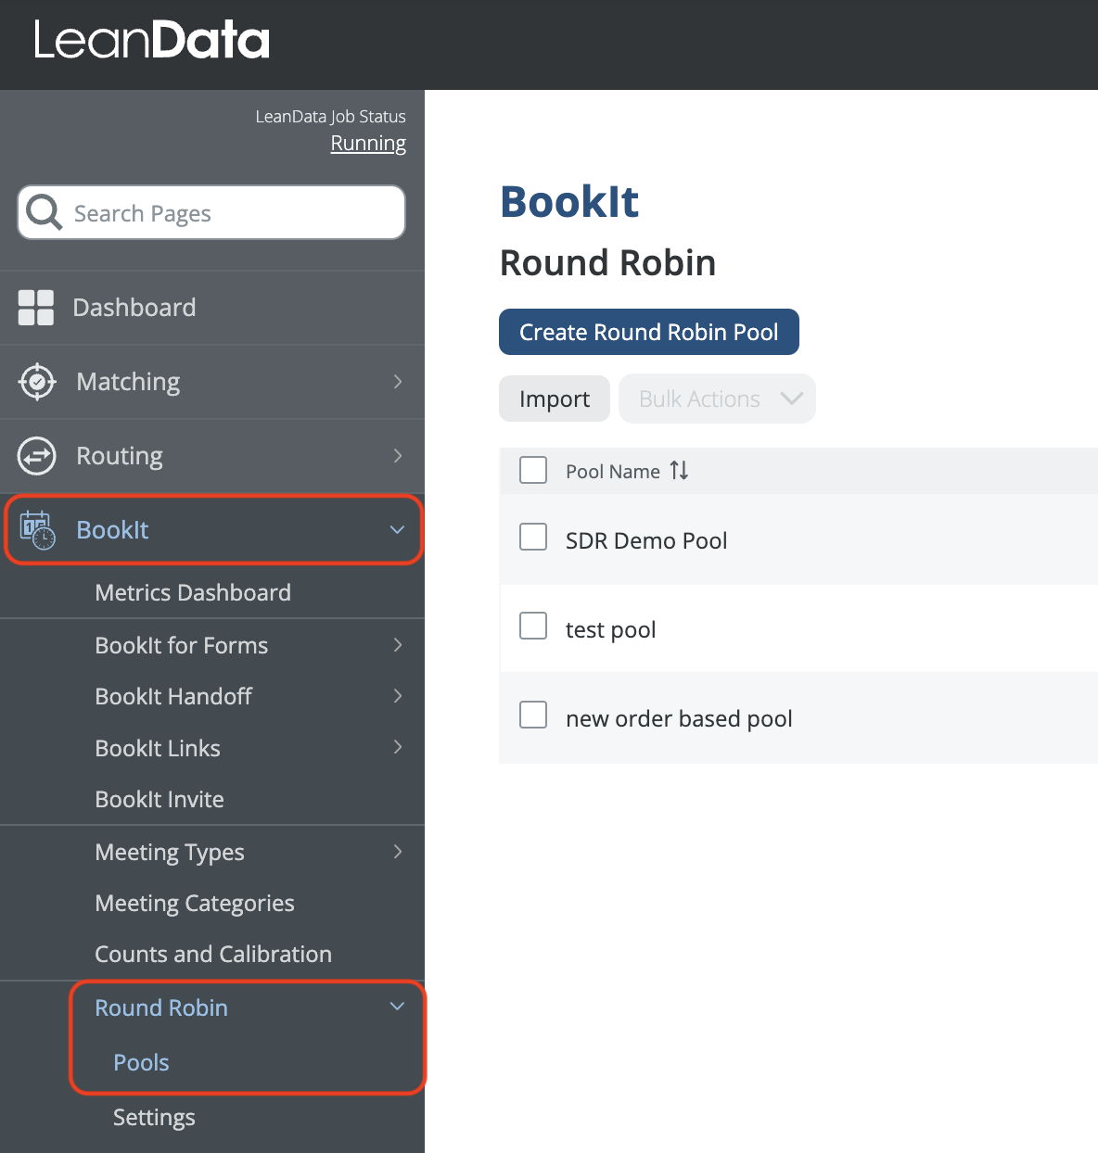
Task: Check the new order based pool checkbox
Action: click(x=533, y=715)
